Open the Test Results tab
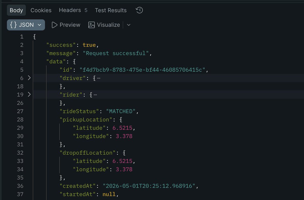 tap(111, 10)
